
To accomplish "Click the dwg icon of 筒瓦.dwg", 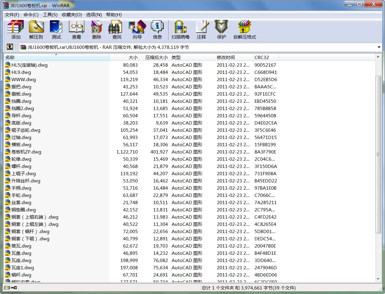I will pos(8,246).
